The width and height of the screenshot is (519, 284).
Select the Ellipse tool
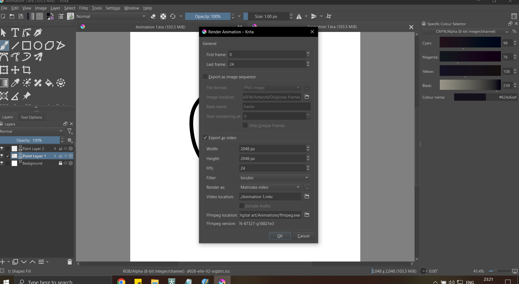[x=38, y=45]
